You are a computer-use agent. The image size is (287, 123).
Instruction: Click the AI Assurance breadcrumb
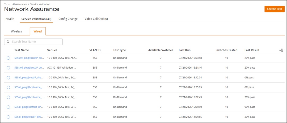tap(20, 4)
